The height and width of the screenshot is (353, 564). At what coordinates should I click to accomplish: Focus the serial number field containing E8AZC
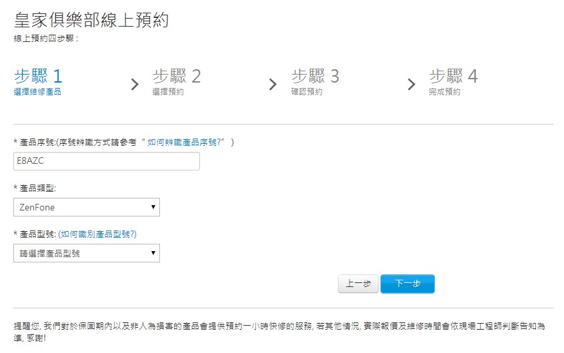(106, 161)
